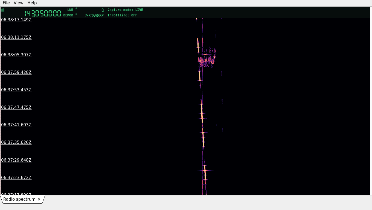Close the Radio spectrum tab

(39, 199)
